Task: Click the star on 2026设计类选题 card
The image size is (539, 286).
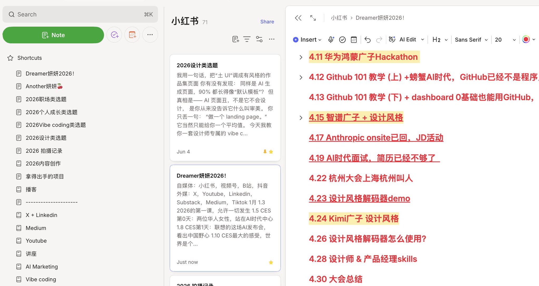Action: pos(271,152)
